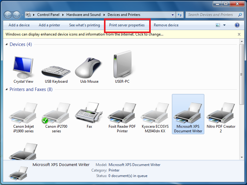The width and height of the screenshot is (247, 185).
Task: Select Microsoft XPS Document Writer printer
Action: pos(188,114)
